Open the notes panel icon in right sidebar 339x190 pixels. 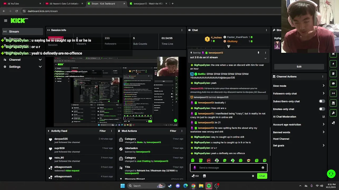point(333,74)
